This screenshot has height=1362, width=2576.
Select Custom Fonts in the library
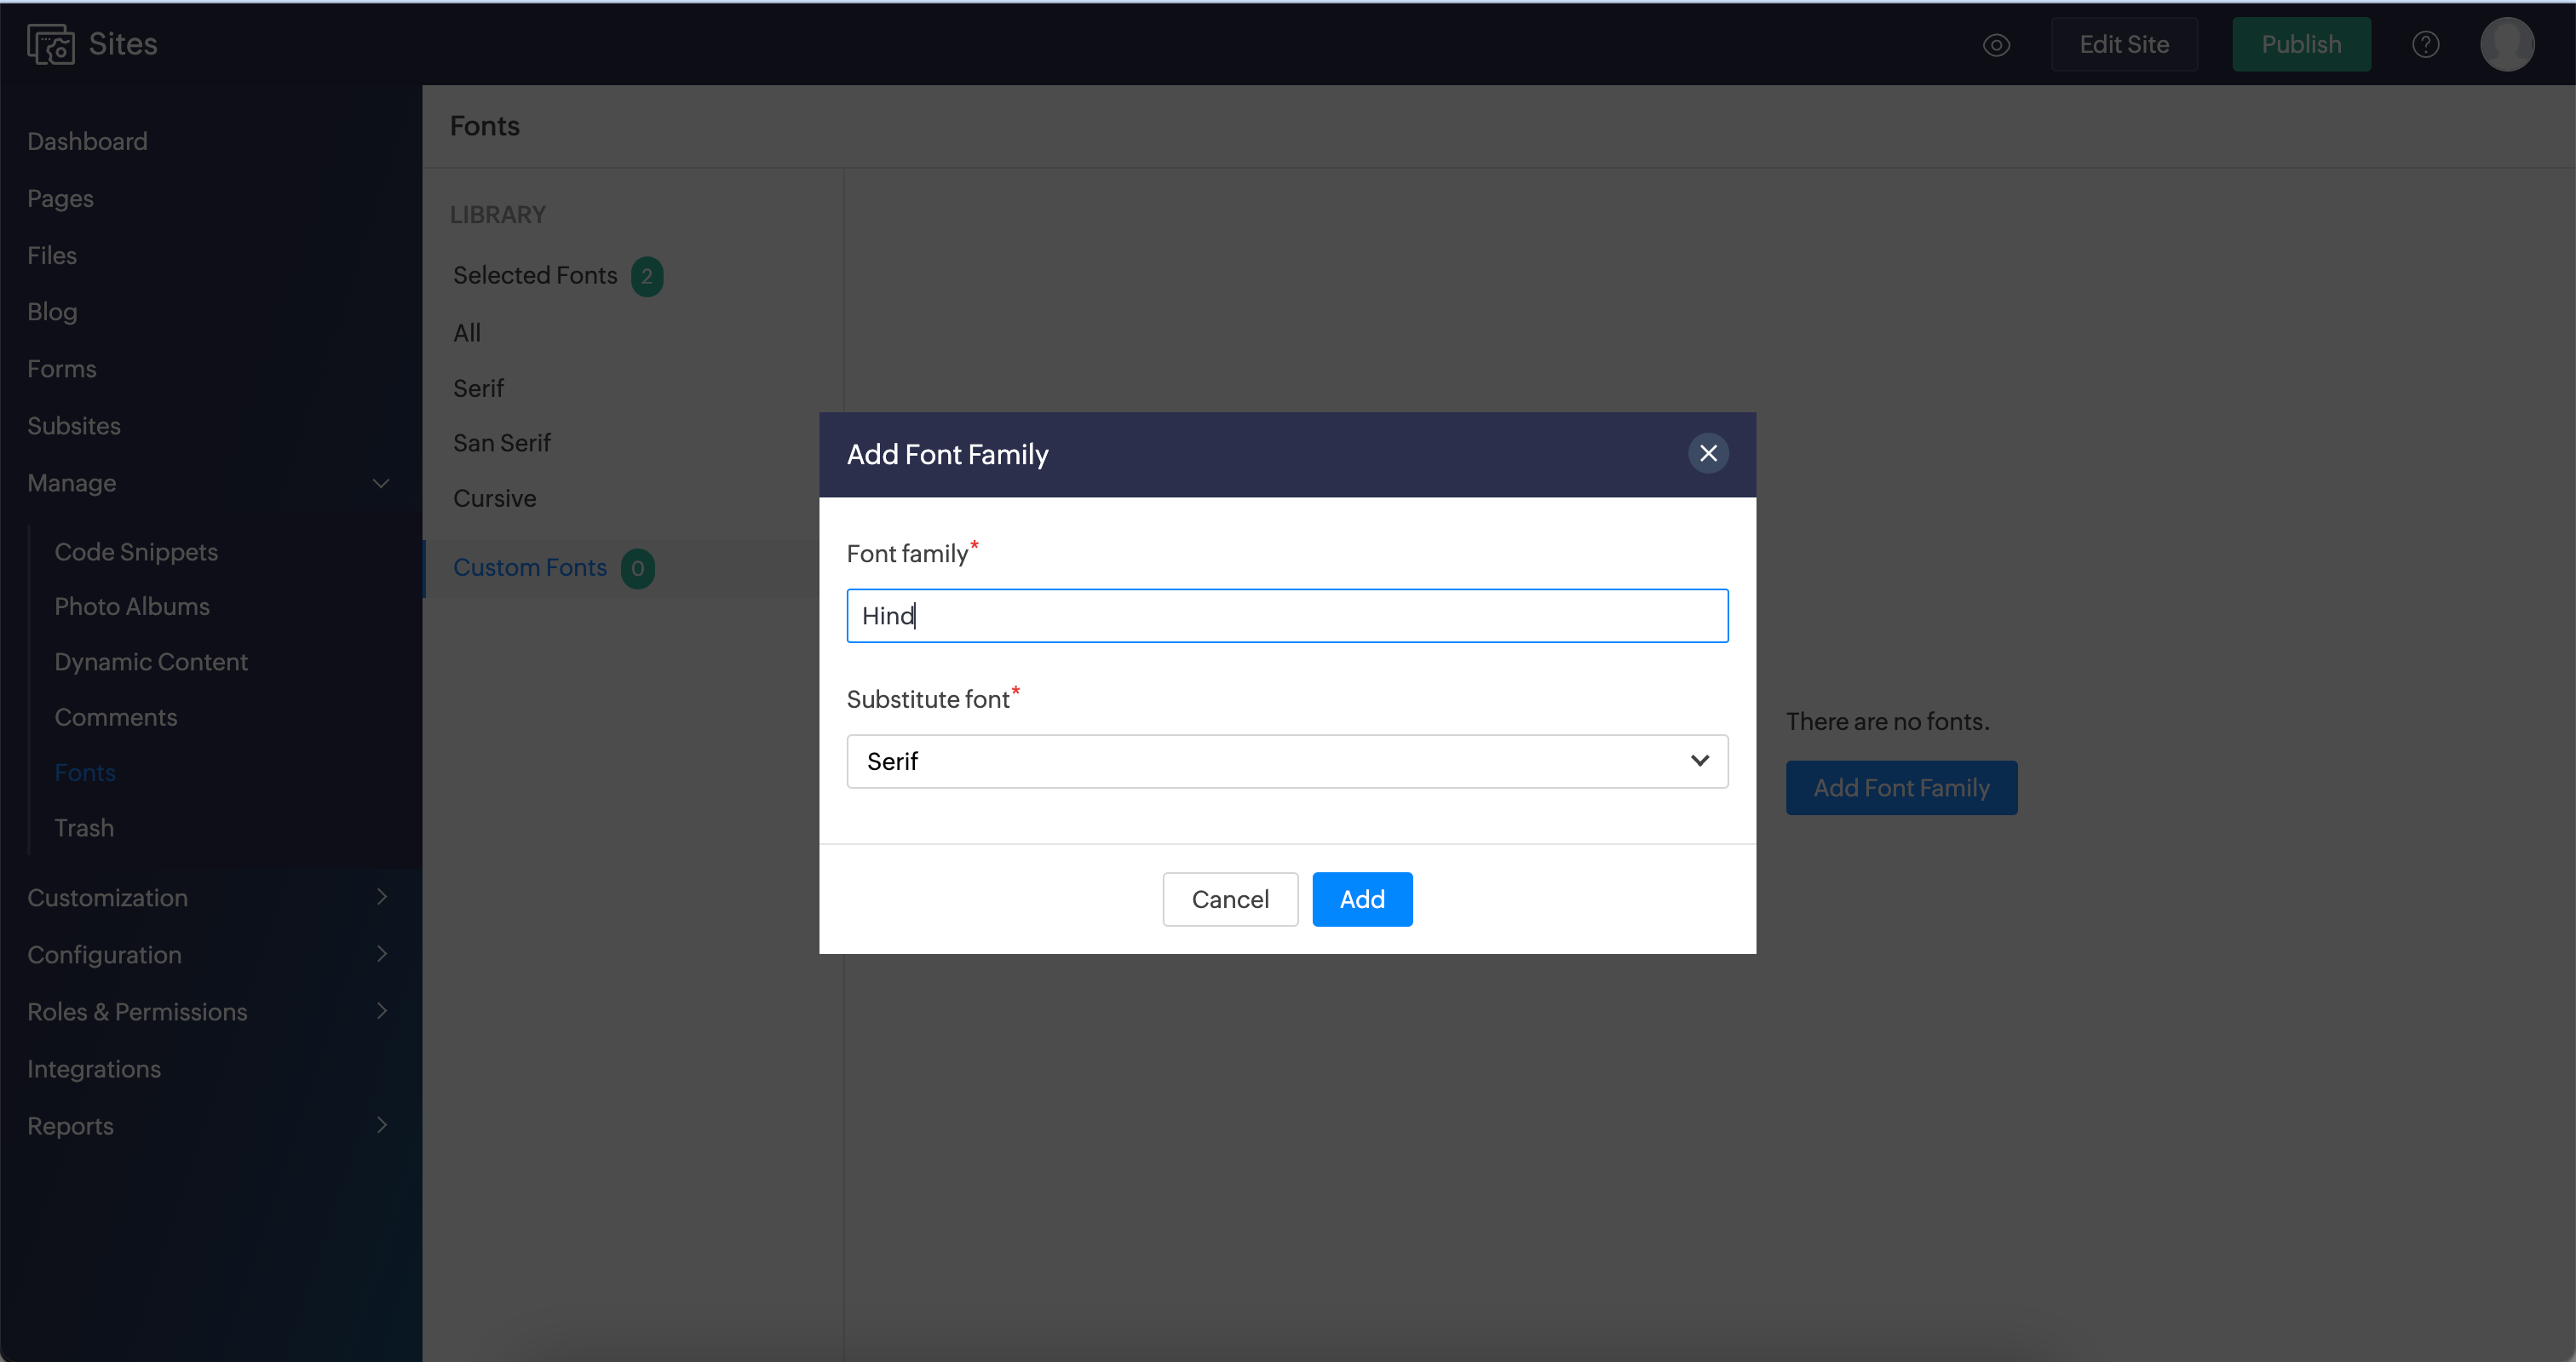click(530, 568)
